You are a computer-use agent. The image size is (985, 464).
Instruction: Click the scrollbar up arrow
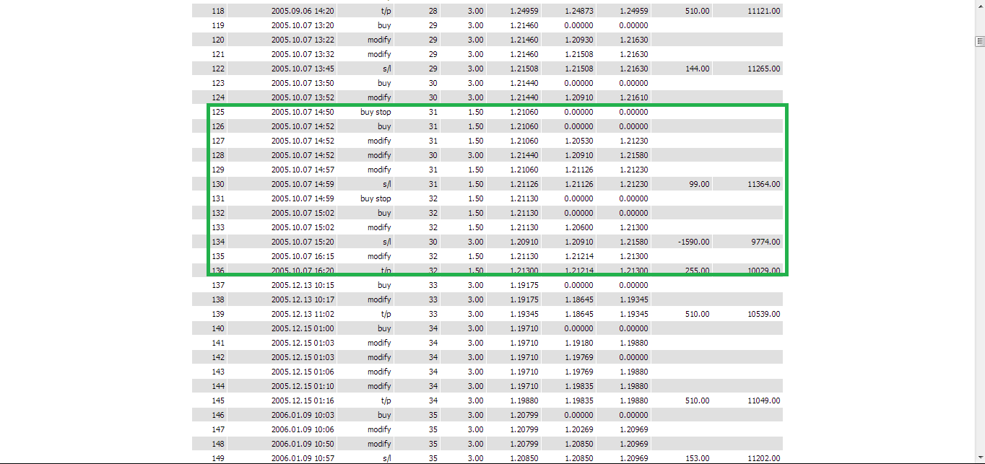(x=980, y=4)
